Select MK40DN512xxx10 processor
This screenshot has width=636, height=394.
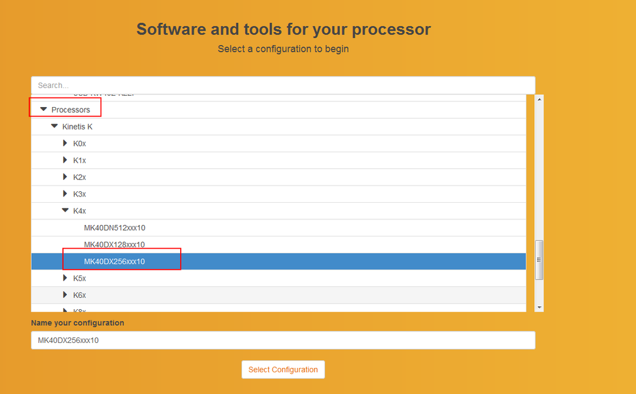coord(115,228)
